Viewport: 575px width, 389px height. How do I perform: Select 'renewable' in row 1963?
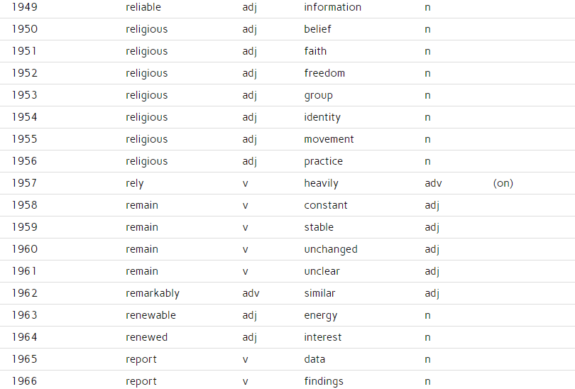(150, 315)
